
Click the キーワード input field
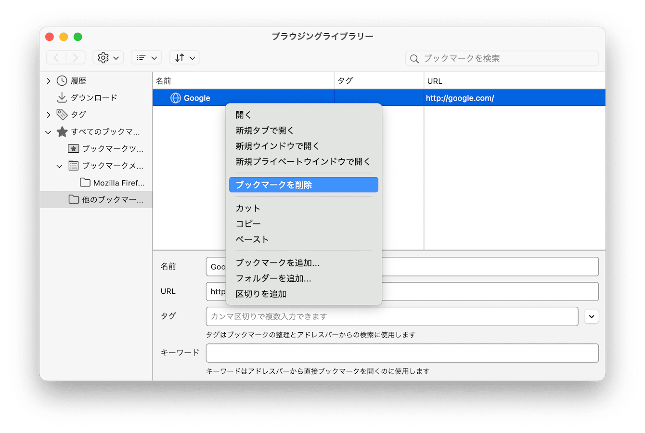click(x=402, y=353)
